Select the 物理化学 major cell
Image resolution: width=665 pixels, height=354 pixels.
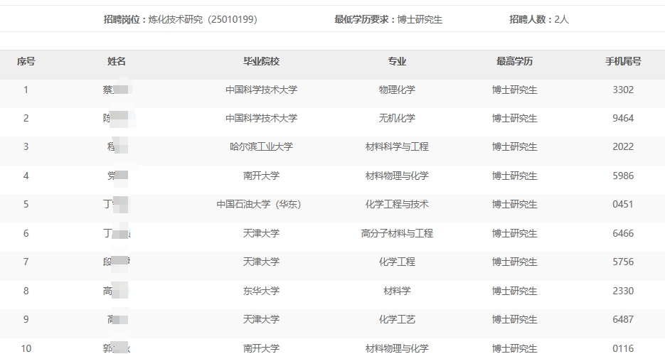(x=397, y=90)
